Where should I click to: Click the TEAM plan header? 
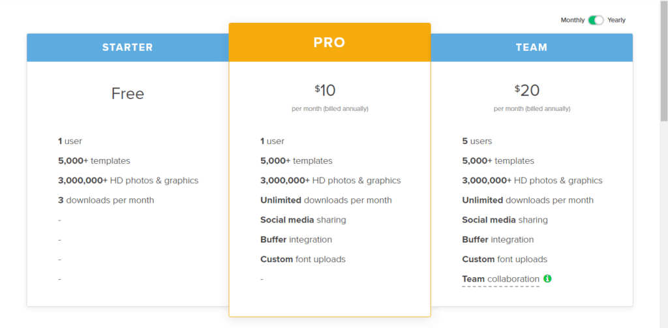[x=532, y=48]
